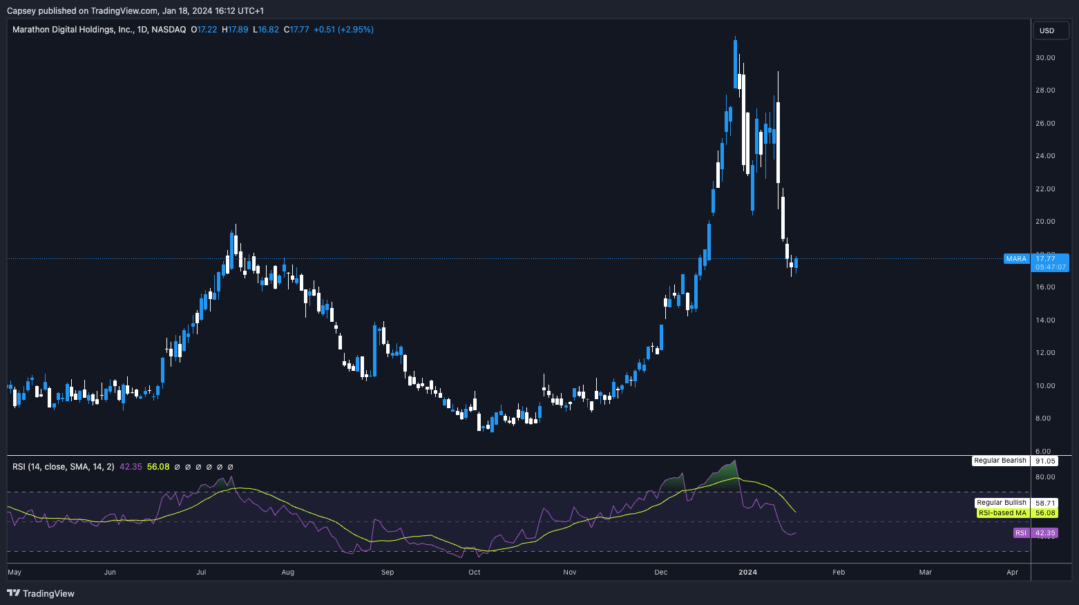
Task: Select the Oct label on time axis
Action: click(474, 573)
